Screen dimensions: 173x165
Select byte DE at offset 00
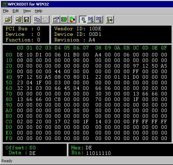20,55
